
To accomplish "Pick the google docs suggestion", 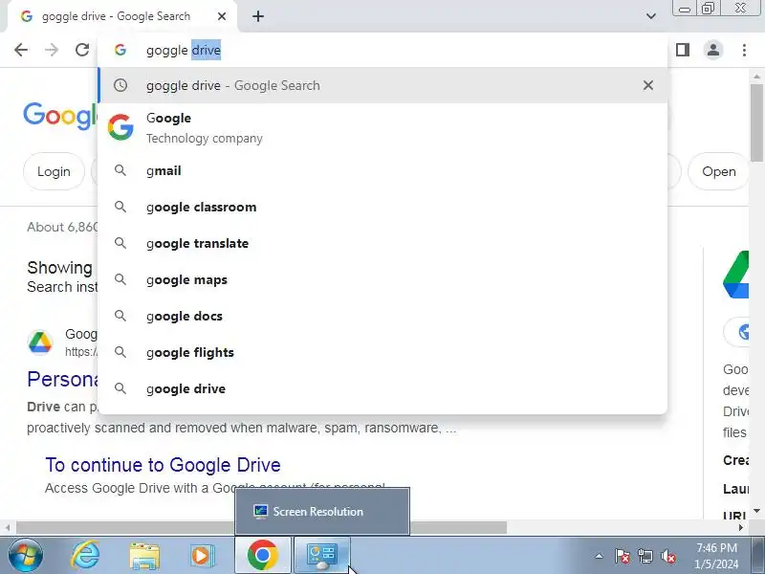I will (382, 317).
